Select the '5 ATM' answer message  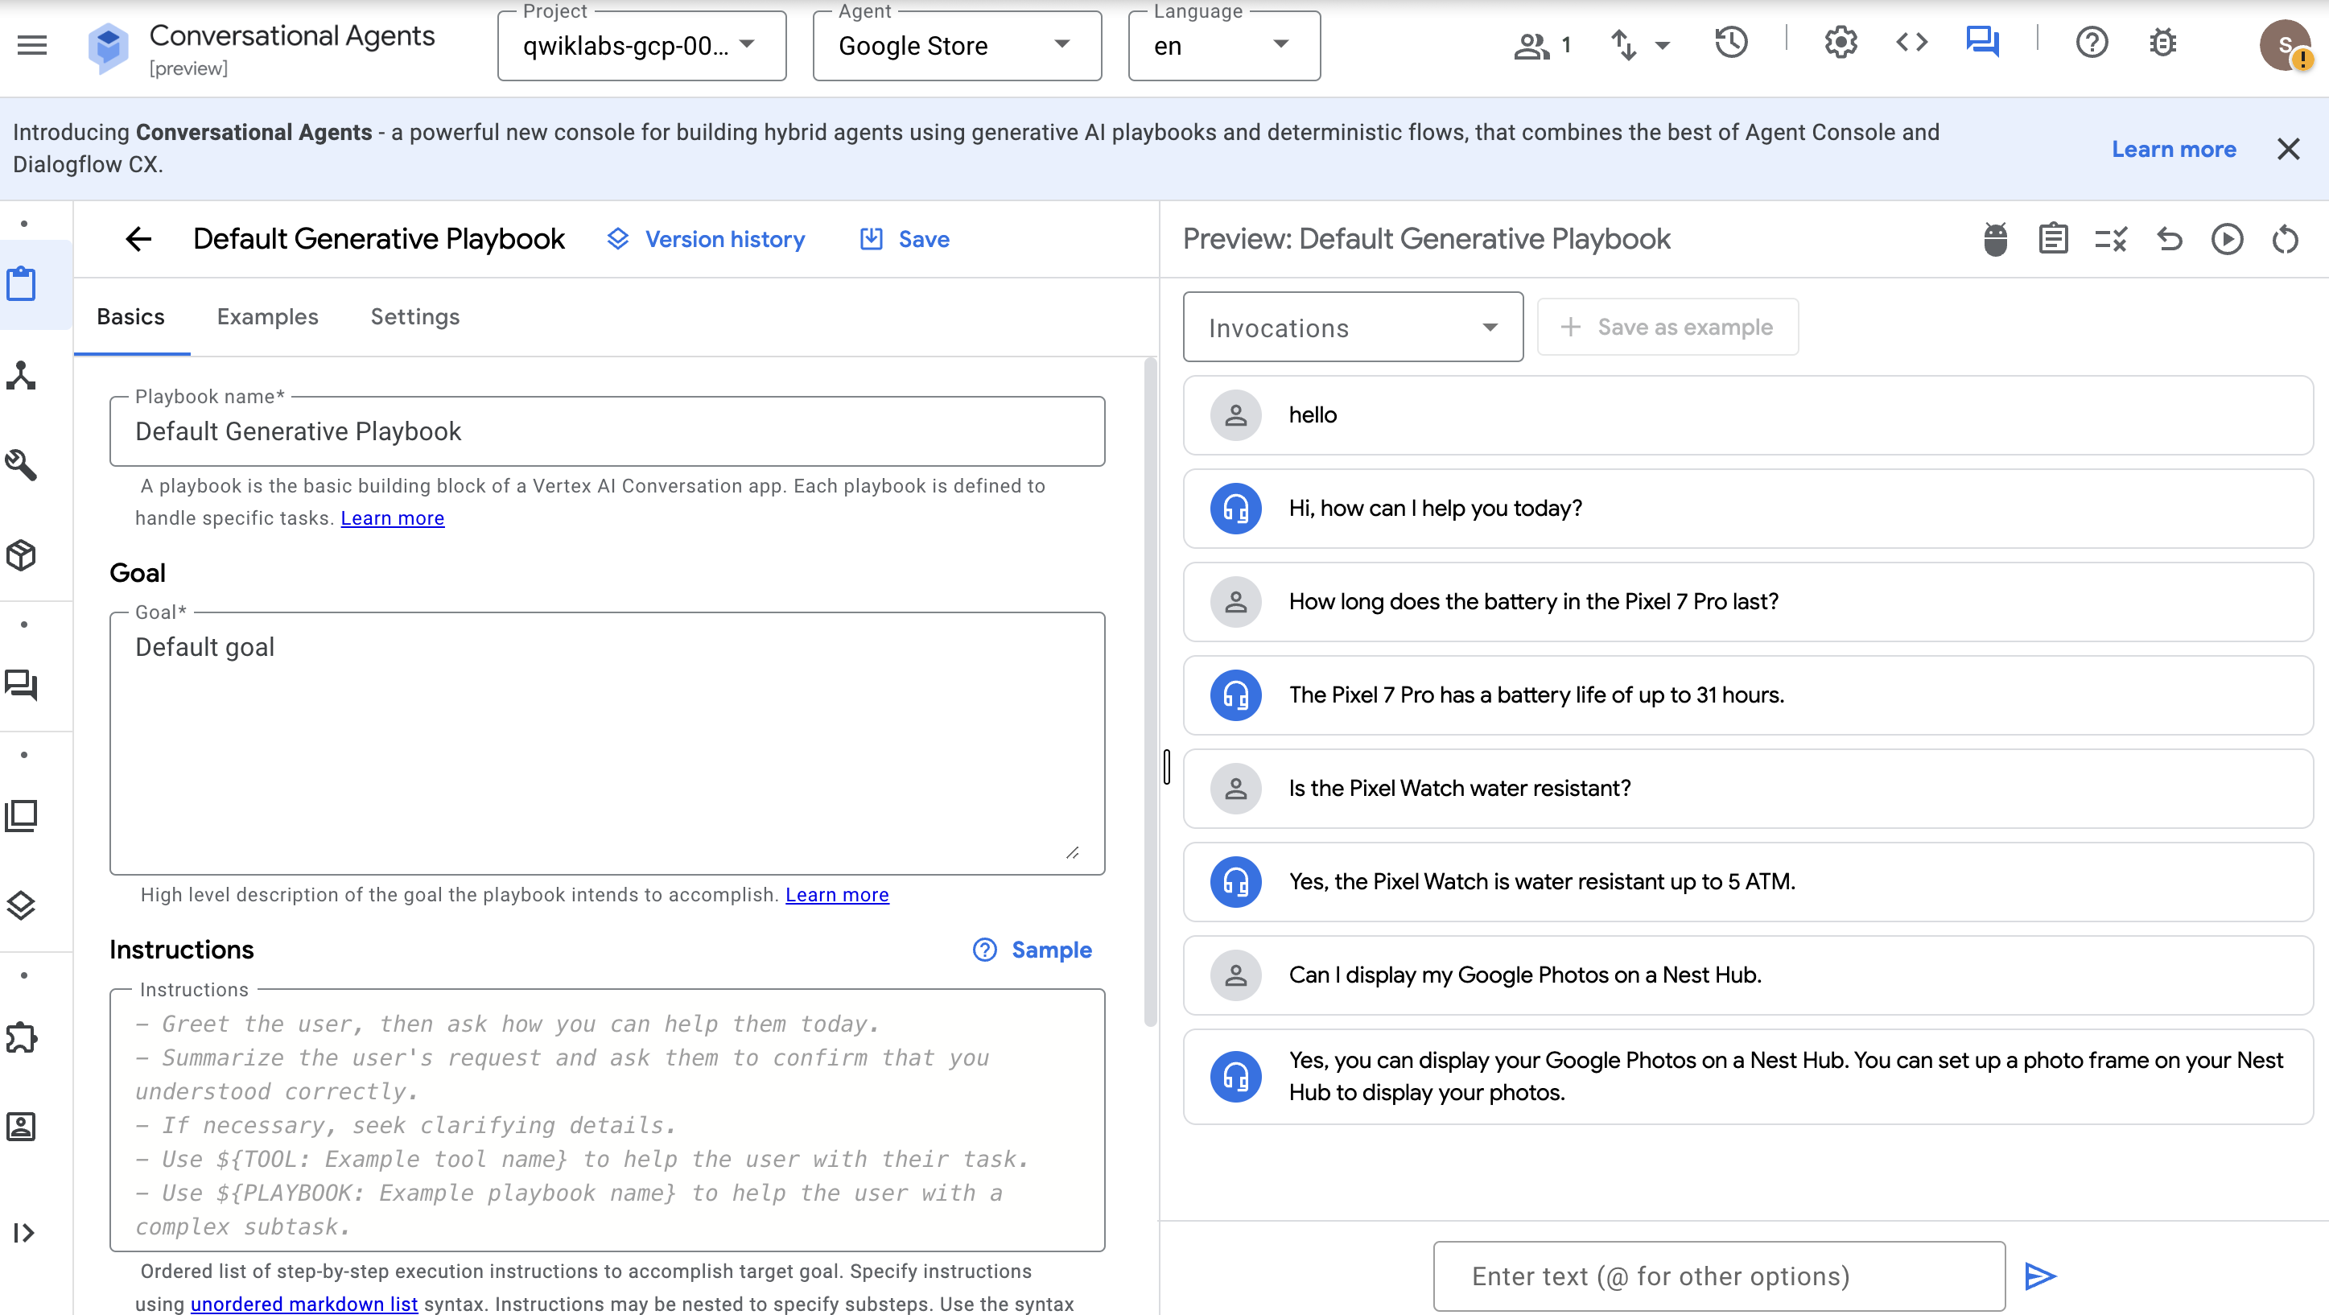pyautogui.click(x=1748, y=881)
